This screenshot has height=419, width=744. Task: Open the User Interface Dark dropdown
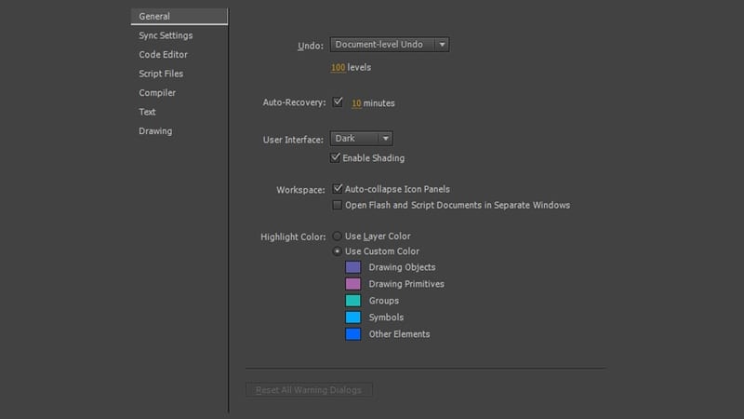click(361, 139)
